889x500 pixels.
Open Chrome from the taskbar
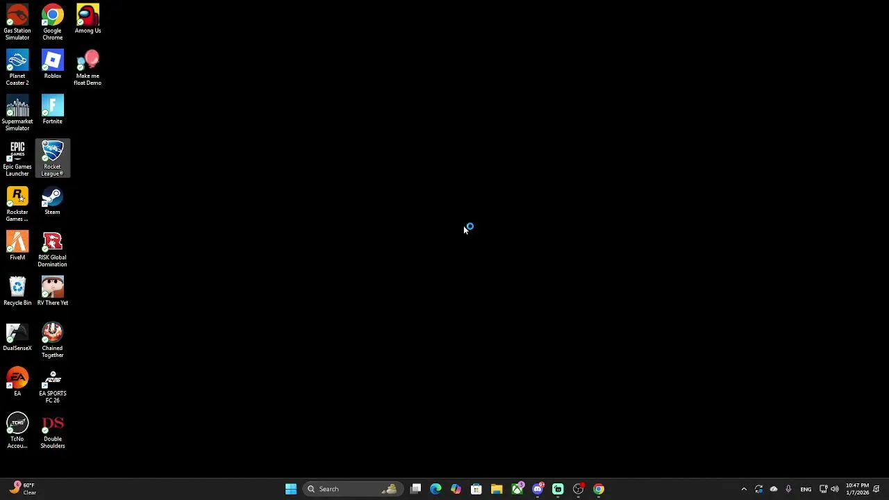(599, 489)
